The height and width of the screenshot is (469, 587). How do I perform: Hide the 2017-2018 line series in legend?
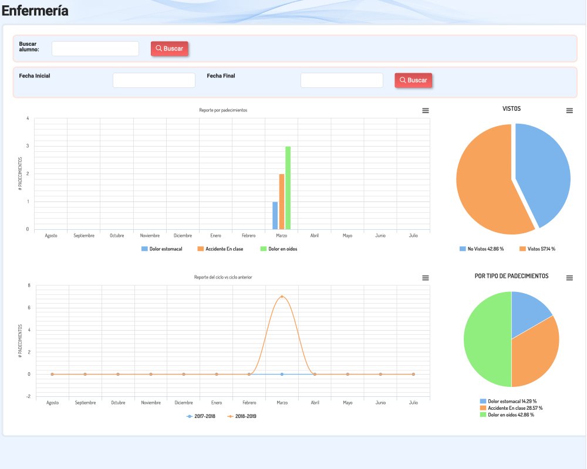click(x=201, y=416)
